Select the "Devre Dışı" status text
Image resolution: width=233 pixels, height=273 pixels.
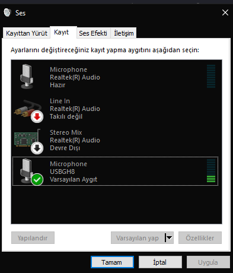pyautogui.click(x=65, y=148)
